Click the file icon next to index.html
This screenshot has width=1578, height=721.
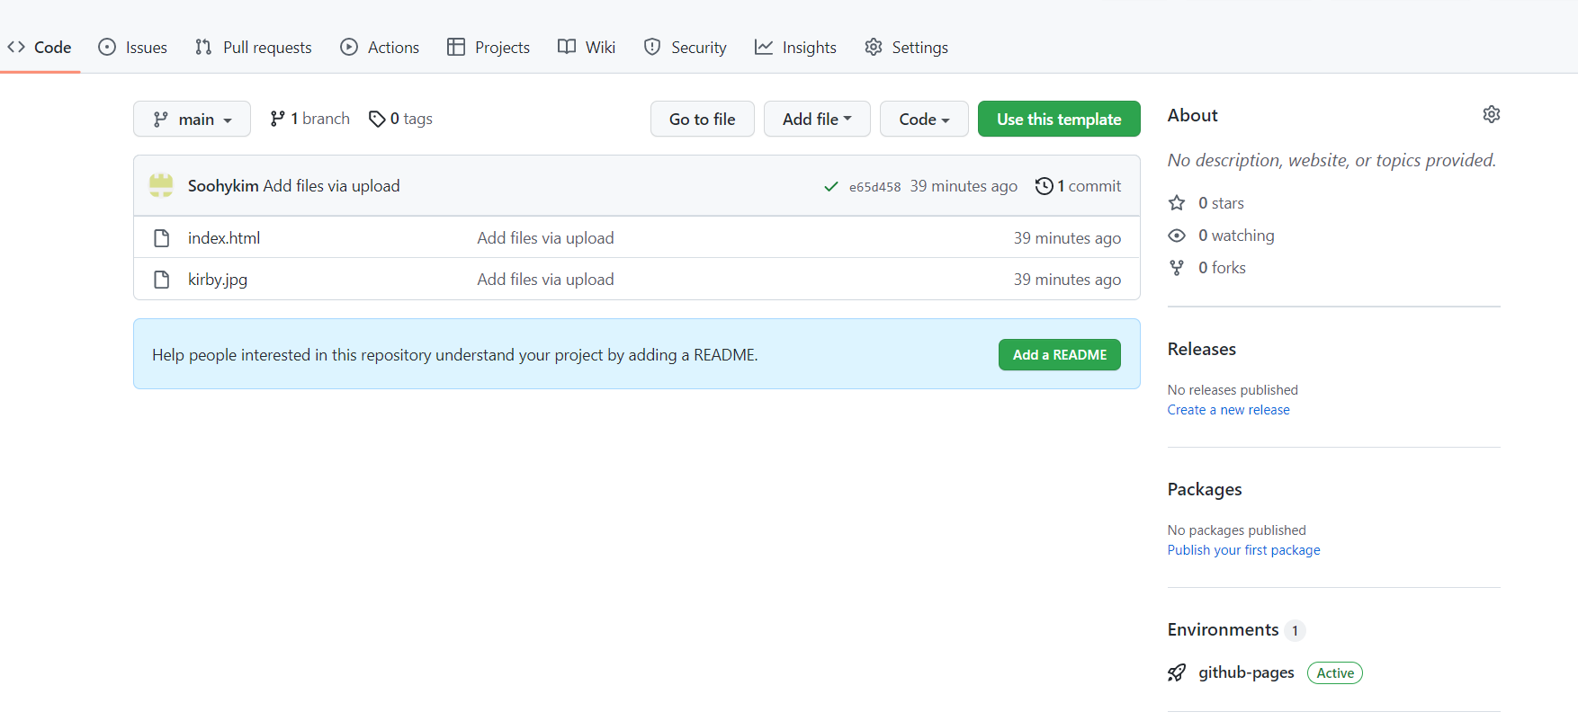pyautogui.click(x=162, y=238)
